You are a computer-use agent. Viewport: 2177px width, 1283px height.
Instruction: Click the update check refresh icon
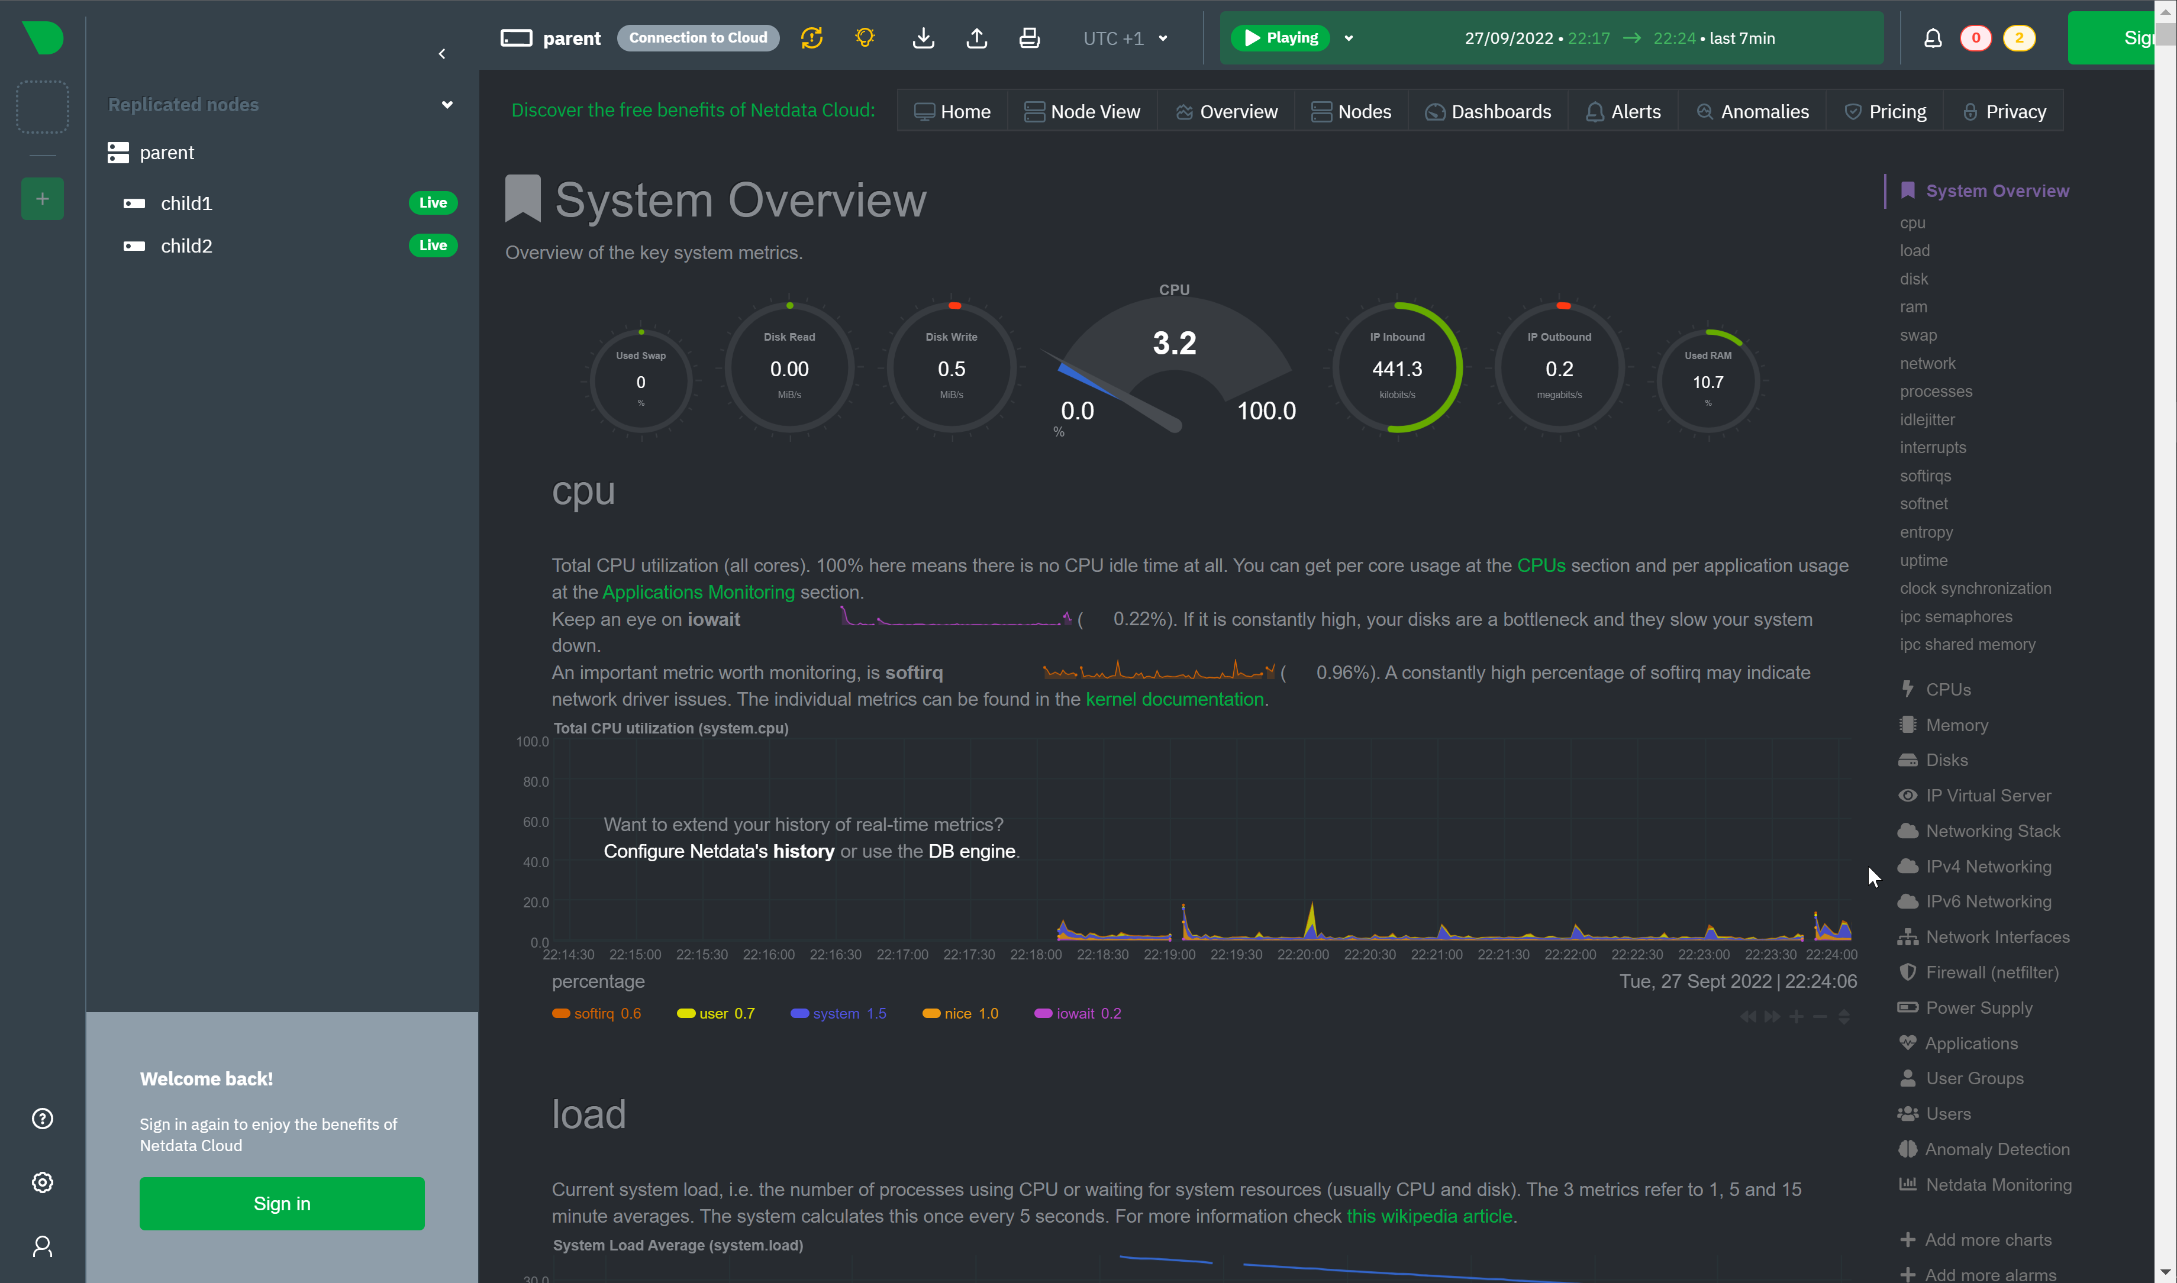811,38
